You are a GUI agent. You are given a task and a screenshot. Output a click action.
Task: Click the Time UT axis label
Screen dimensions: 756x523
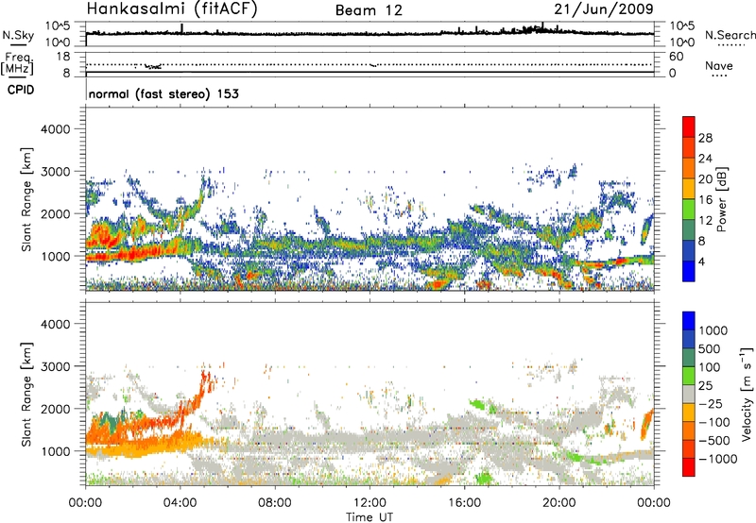tap(369, 517)
